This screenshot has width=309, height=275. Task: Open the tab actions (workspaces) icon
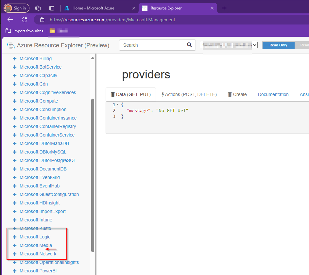pyautogui.click(x=38, y=8)
